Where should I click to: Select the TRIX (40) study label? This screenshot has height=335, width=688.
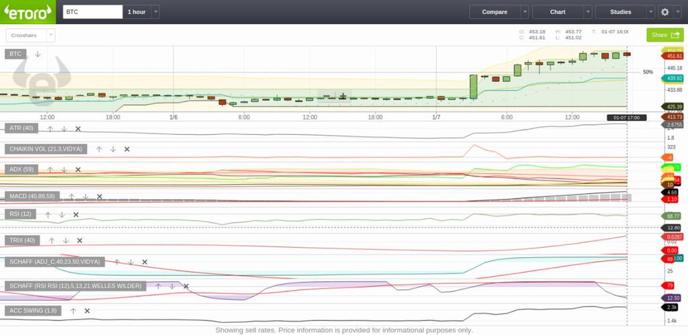(x=22, y=240)
